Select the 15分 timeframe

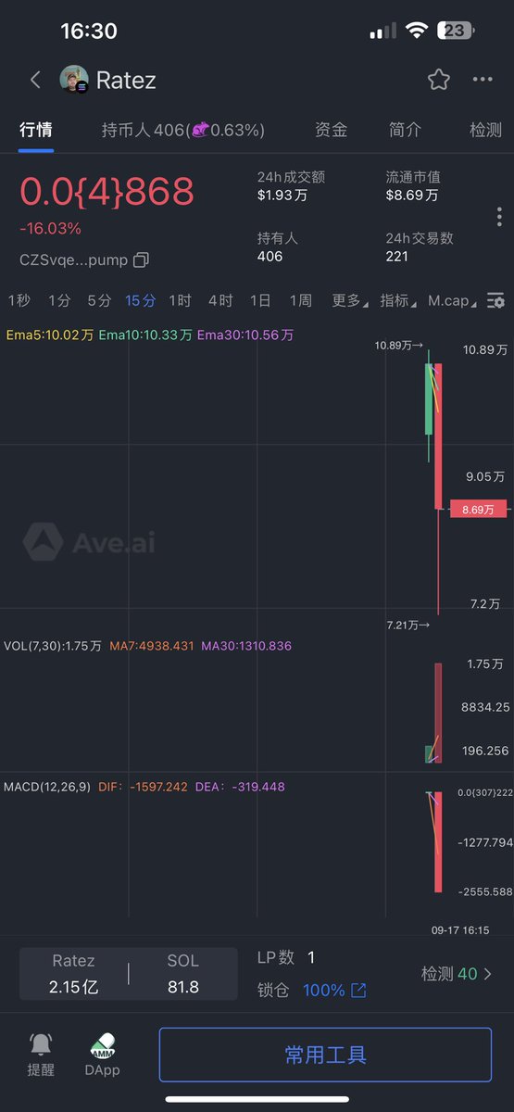coord(141,300)
